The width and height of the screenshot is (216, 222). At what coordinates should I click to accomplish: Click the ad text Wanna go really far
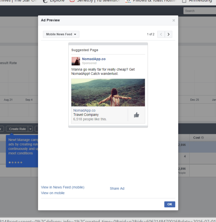(103, 71)
